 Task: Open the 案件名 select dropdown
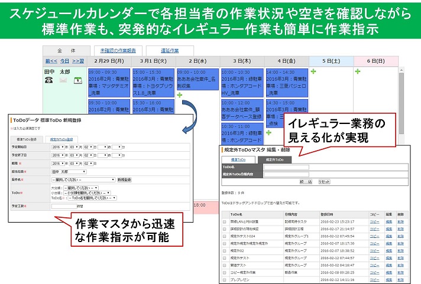click(x=83, y=179)
